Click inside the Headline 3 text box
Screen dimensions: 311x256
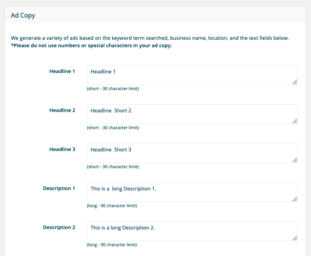click(x=191, y=153)
